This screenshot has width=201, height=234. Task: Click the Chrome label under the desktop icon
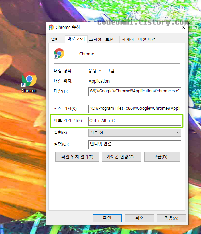tap(29, 91)
